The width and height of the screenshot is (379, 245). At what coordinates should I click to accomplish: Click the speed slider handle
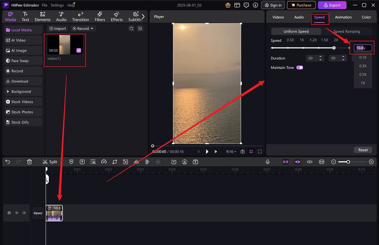click(334, 48)
